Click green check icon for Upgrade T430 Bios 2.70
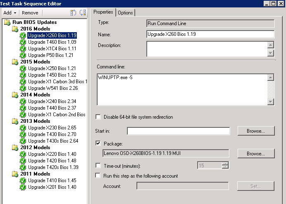The image size is (286, 204). click(23, 134)
